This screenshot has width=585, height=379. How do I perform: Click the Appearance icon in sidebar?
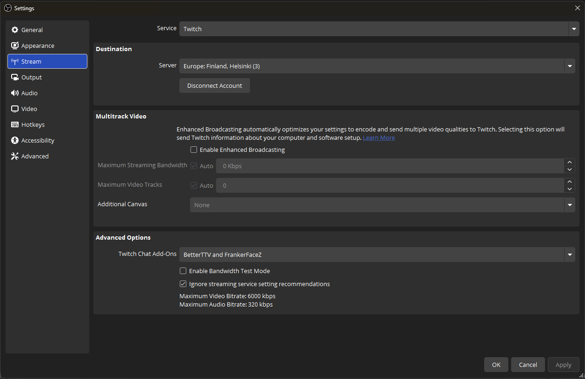tap(14, 46)
